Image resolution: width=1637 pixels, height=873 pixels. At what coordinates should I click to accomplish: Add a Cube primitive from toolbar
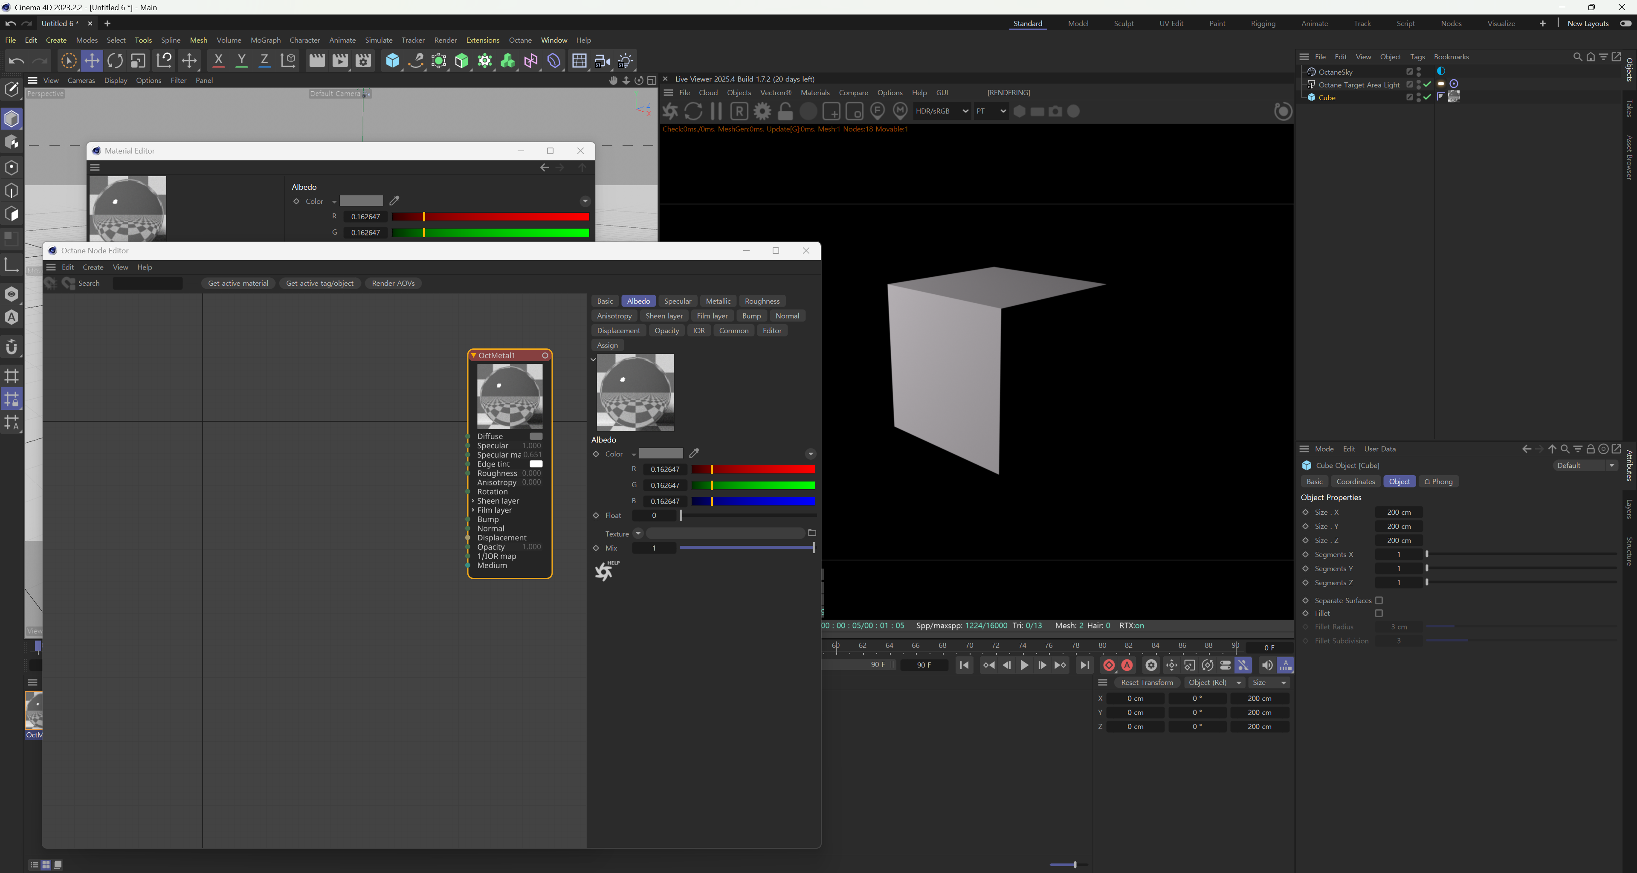click(x=393, y=61)
